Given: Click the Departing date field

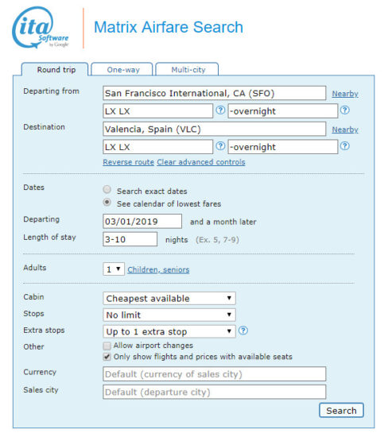Looking at the screenshot, I should [x=142, y=222].
